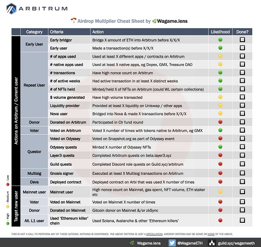Viewport: 261px width, 247px height.
Task: Click Wagame.lens in the title heading
Action: 172,21
